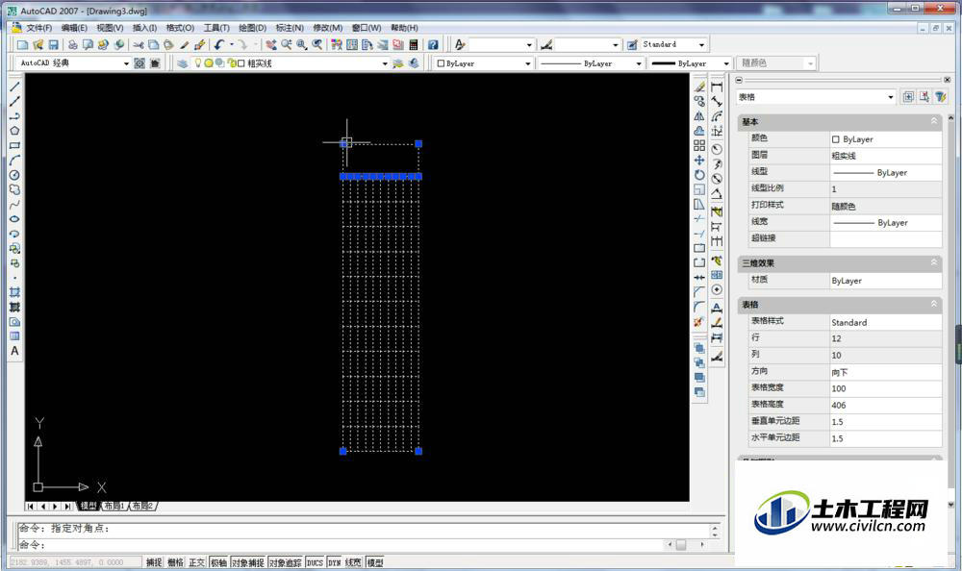The image size is (962, 571).
Task: Open the ByLayer color control dropdown
Action: 527,63
